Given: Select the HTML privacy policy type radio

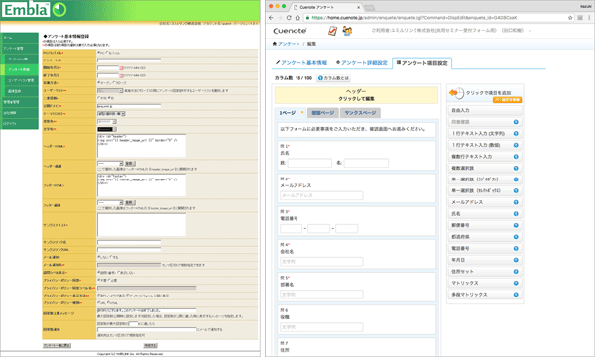Looking at the screenshot, I should pyautogui.click(x=108, y=302).
